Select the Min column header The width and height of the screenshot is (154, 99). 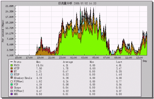pos(92,62)
